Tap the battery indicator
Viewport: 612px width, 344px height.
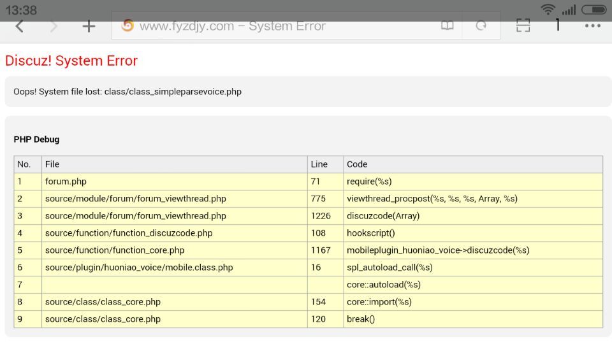(594, 10)
